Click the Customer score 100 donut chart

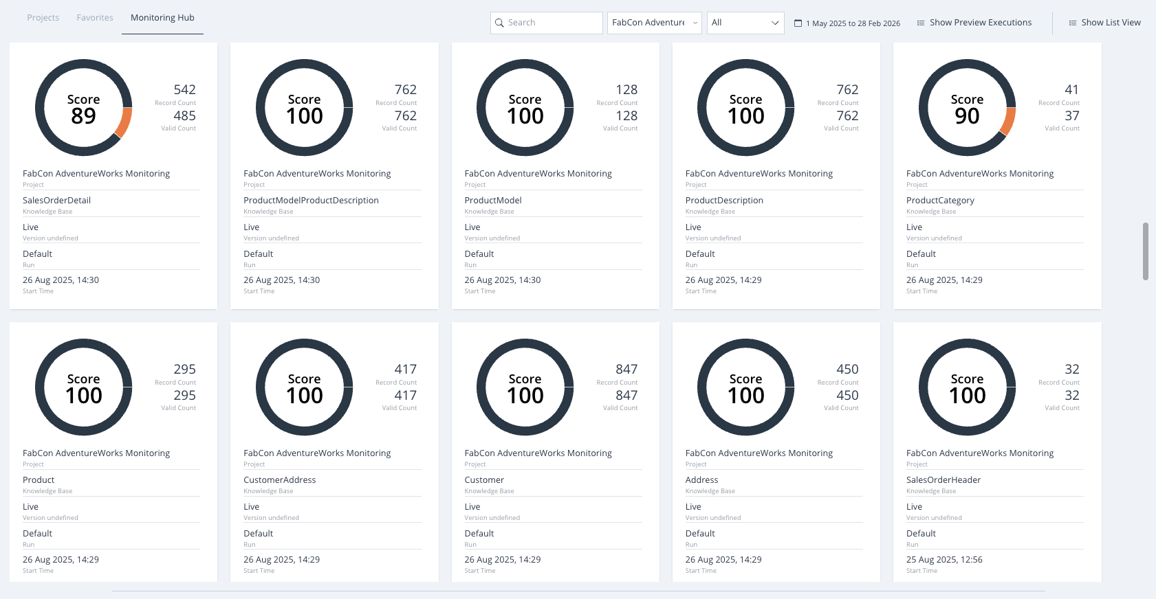[525, 387]
